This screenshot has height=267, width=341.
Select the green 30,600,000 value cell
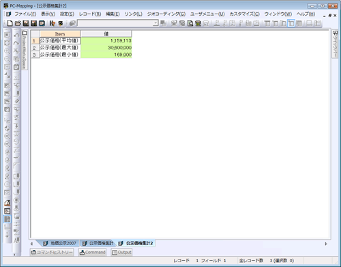tap(106, 48)
